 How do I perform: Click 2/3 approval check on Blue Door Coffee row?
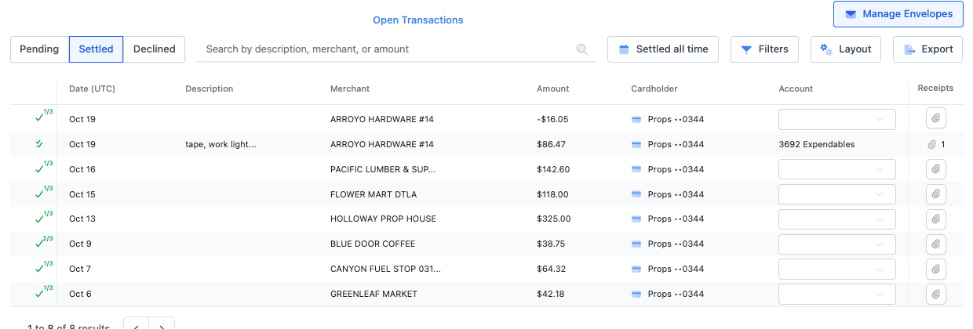[43, 242]
